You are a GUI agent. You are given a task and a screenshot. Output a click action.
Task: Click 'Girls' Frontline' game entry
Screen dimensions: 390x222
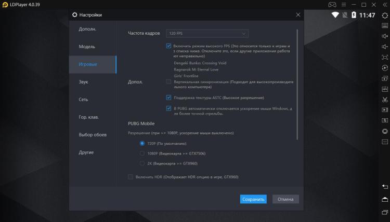186,76
